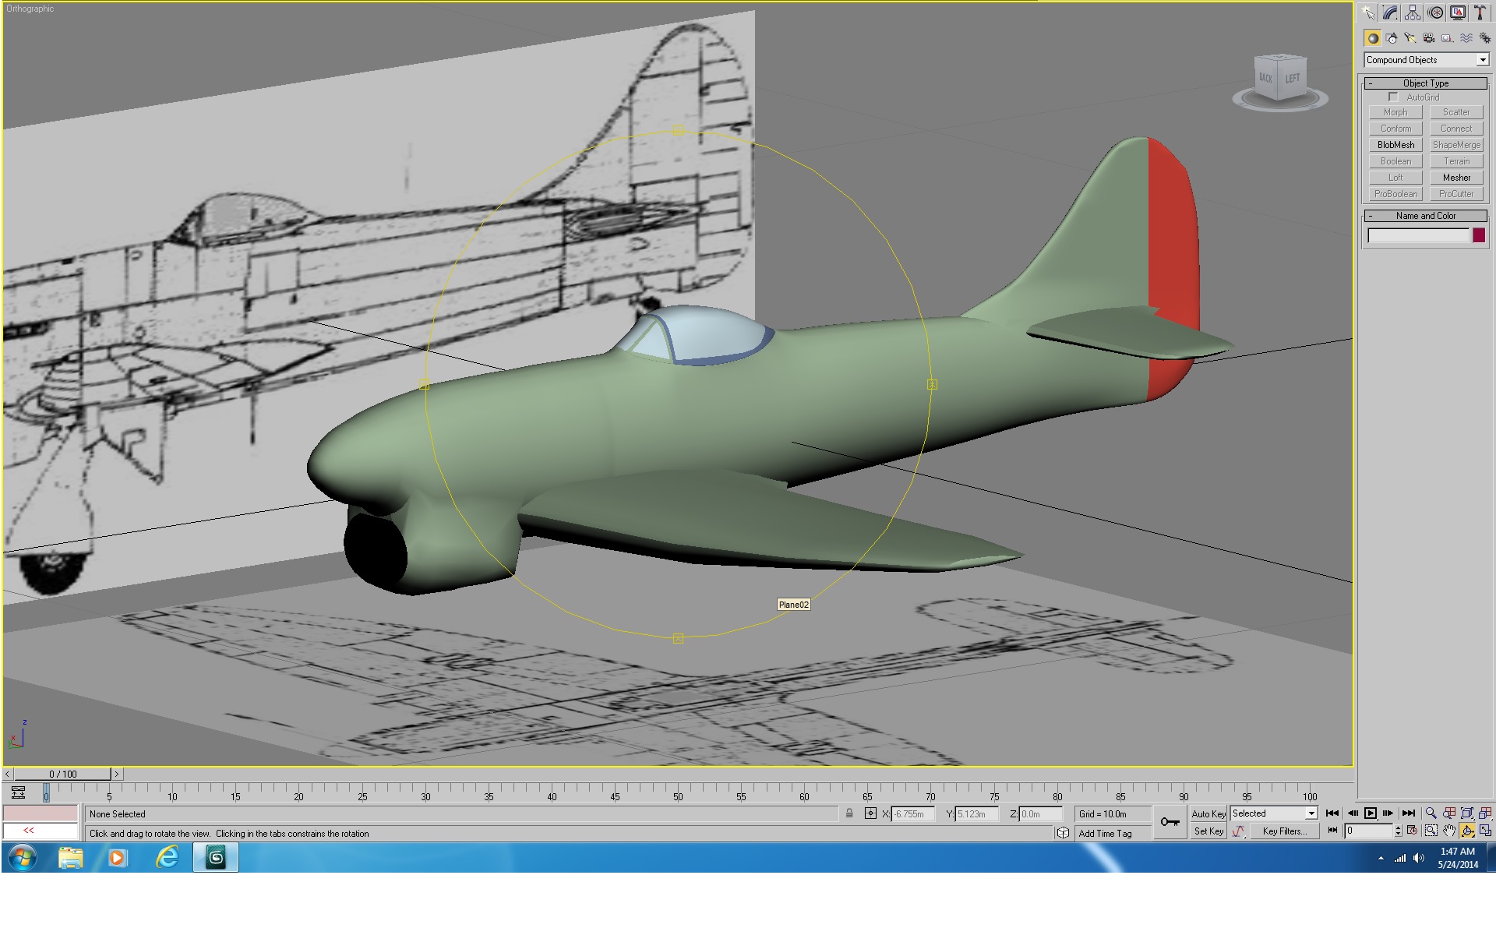Screen dimensions: 1496x935
Task: Open the Create command panel tab
Action: click(x=1368, y=12)
